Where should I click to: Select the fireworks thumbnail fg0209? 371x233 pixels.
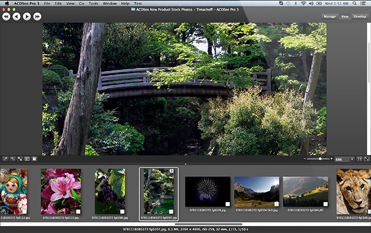tap(207, 191)
